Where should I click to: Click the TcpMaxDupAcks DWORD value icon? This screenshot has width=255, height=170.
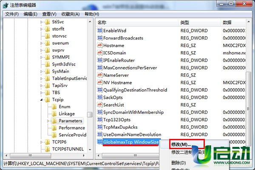100,127
